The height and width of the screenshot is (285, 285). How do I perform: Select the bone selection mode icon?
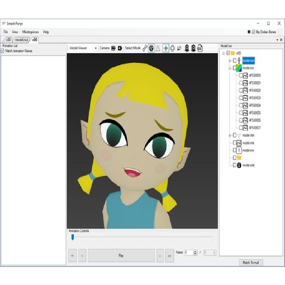pos(145,48)
